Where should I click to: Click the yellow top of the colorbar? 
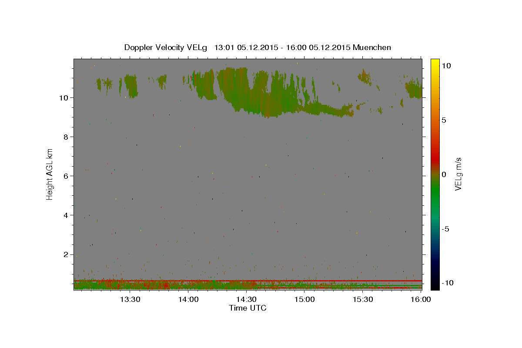tap(435, 63)
